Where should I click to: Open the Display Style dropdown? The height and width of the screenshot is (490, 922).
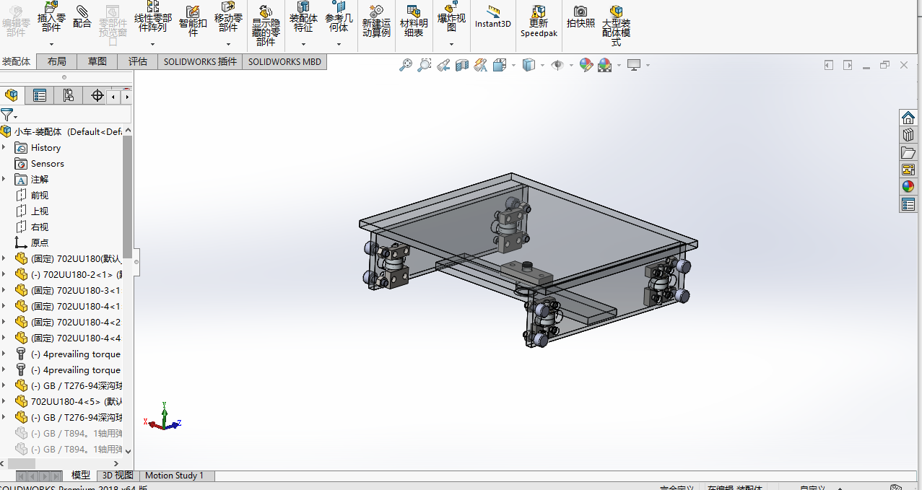(x=542, y=65)
